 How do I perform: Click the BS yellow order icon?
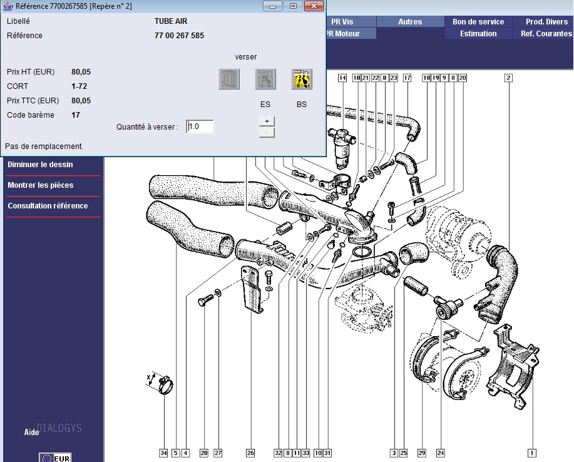302,79
